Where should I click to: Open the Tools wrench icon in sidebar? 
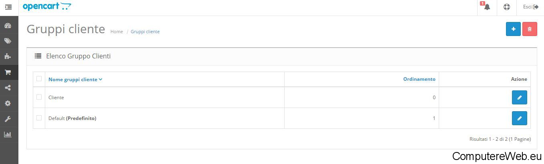click(8, 119)
